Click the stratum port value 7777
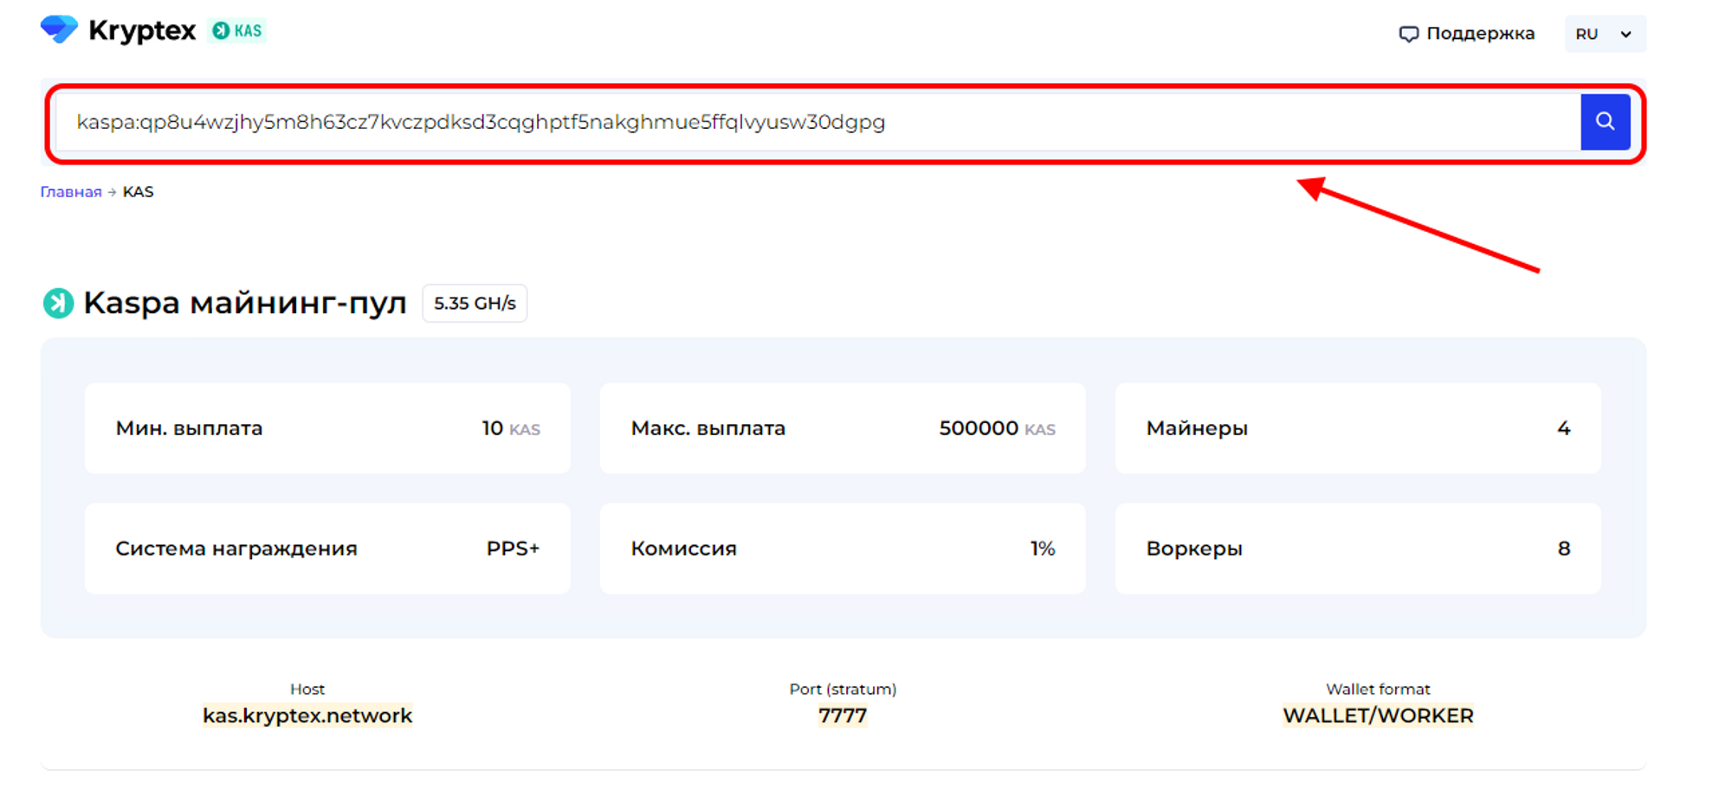This screenshot has width=1732, height=789. coord(843,715)
